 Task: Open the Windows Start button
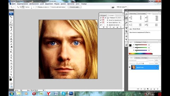tap(12, 94)
